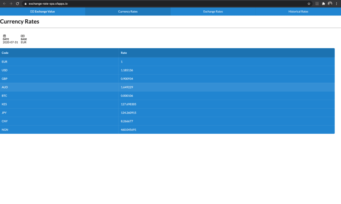Image resolution: width=341 pixels, height=204 pixels.
Task: Bookmark this page with the star icon
Action: (x=309, y=4)
